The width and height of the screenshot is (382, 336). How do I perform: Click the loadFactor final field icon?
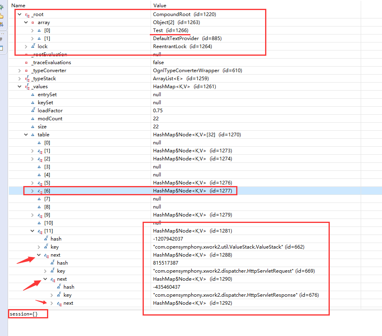coord(33,110)
